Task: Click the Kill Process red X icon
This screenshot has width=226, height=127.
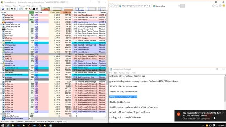Action: pos(30,9)
